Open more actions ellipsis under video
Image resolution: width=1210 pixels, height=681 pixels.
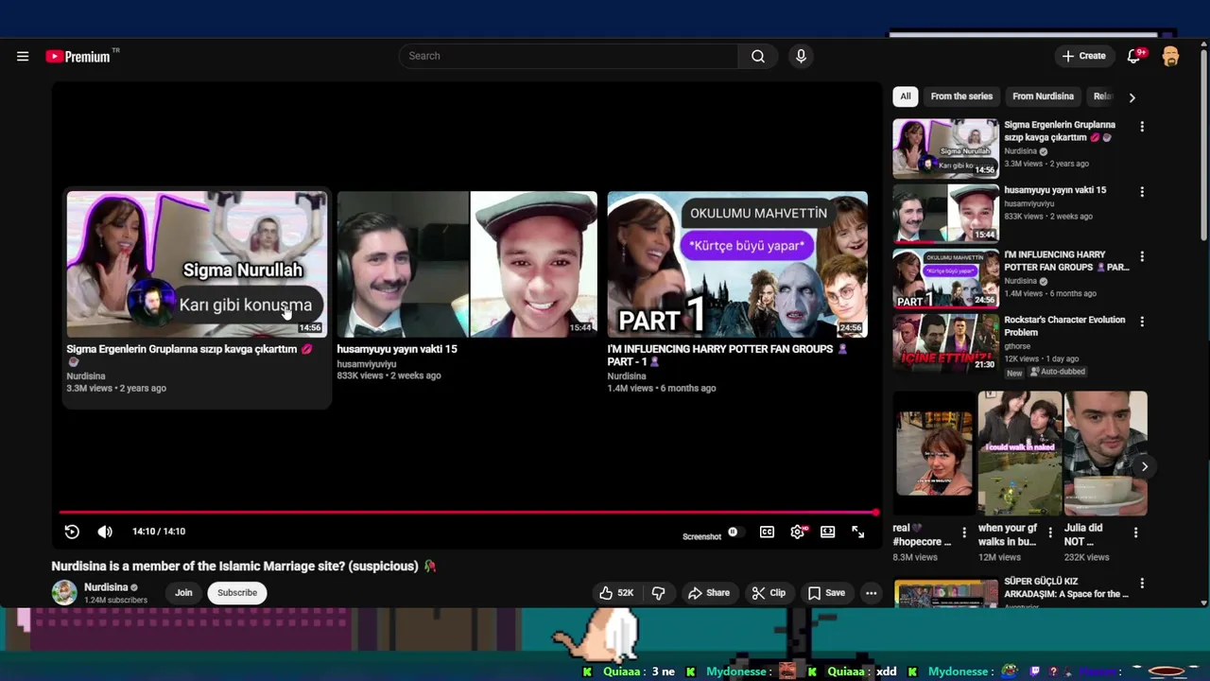coord(872,593)
